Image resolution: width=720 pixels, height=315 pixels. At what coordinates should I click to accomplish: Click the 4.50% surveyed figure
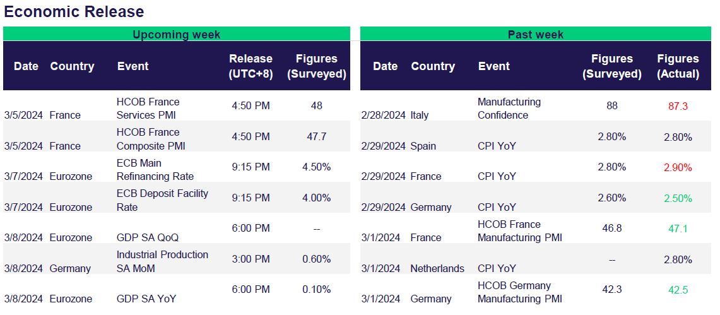pos(317,167)
